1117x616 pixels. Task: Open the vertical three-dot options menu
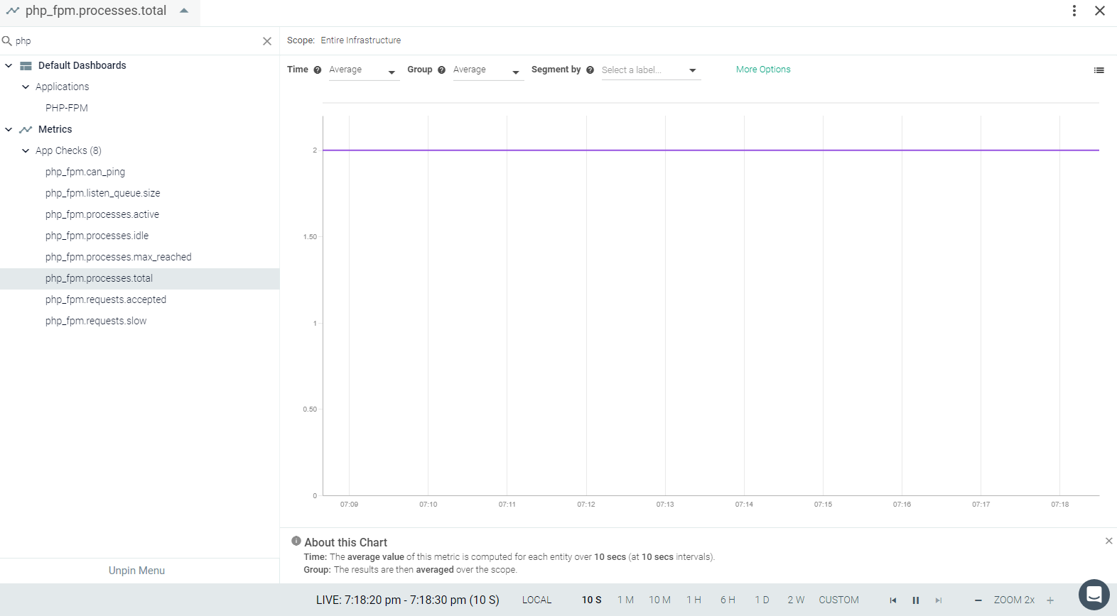(x=1074, y=11)
